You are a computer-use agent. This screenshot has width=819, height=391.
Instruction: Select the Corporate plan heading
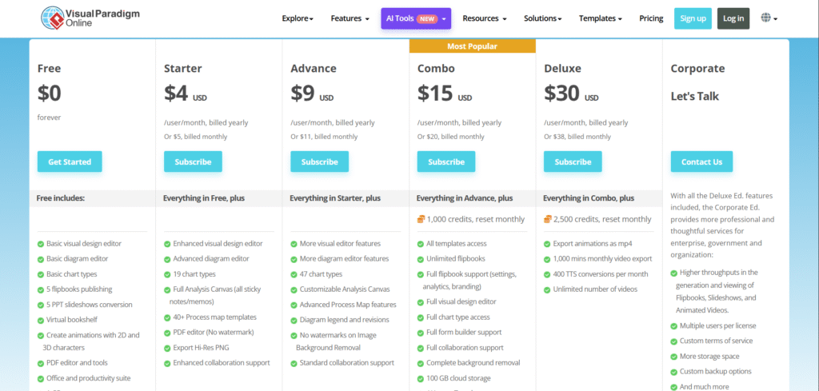click(697, 69)
